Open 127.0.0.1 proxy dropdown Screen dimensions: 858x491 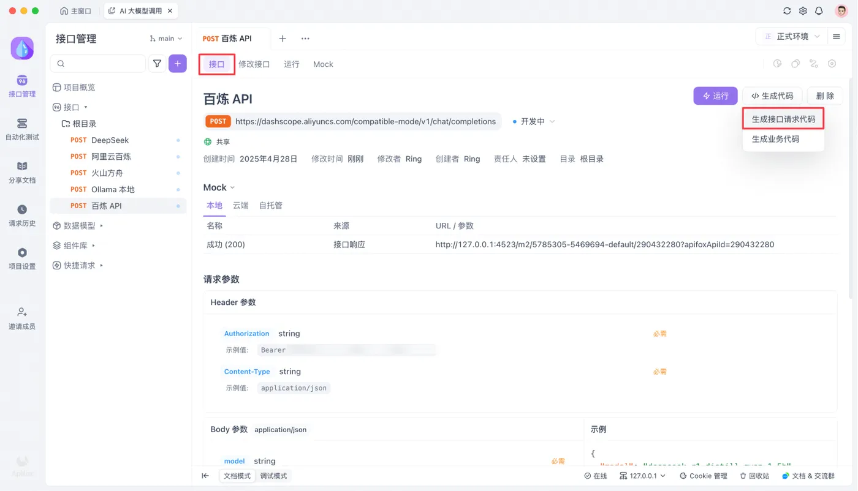642,476
